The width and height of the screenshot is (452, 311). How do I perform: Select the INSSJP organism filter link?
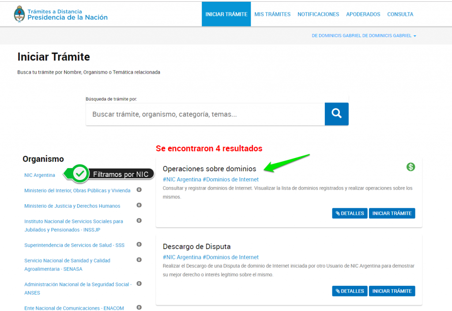click(x=74, y=225)
